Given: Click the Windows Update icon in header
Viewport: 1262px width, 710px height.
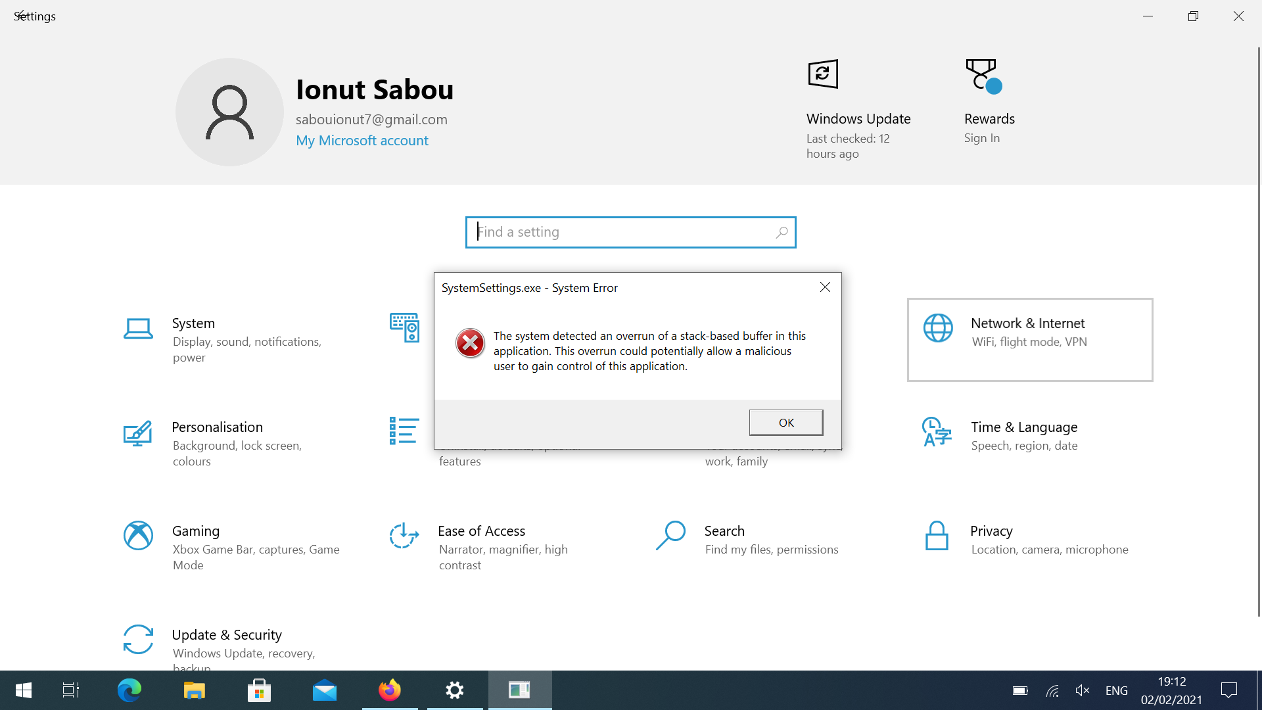Looking at the screenshot, I should point(823,74).
